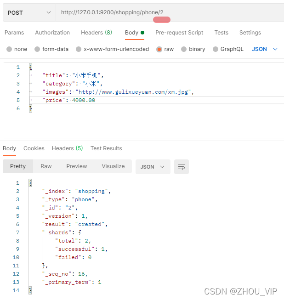Select the raw body radio option
The height and width of the screenshot is (300, 284).
click(x=159, y=49)
